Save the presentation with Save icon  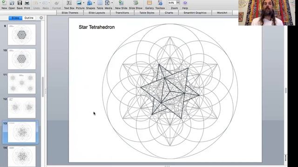(20, 3)
